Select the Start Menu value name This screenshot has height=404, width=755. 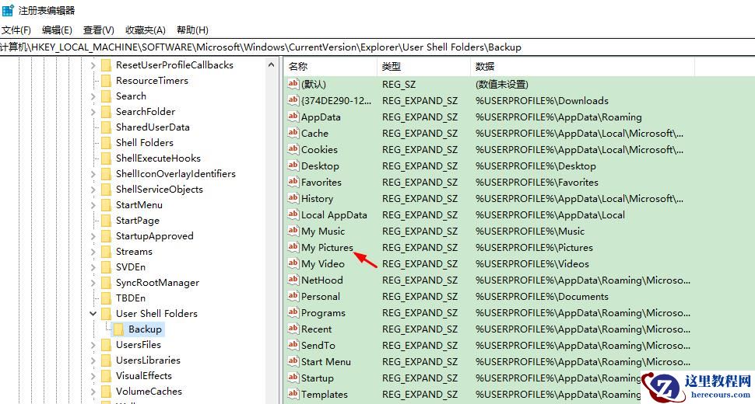pos(326,362)
